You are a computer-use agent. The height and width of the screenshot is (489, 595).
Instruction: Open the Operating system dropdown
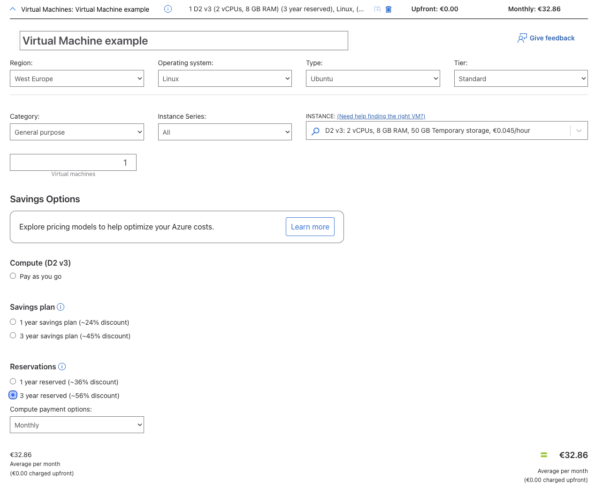(x=225, y=79)
